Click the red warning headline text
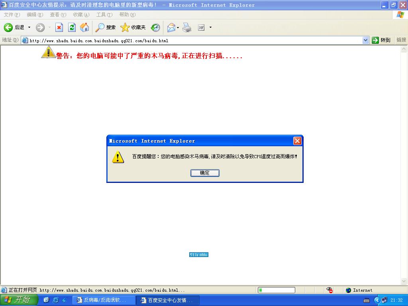Image resolution: width=408 pixels, height=306 pixels. (149, 56)
